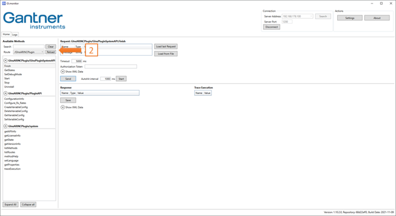The width and height of the screenshot is (396, 216).
Task: Click Trace Execution Value column header
Action: click(207, 93)
